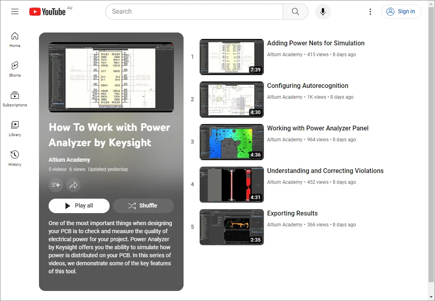Save playlist to library icon
The height and width of the screenshot is (301, 435).
pos(56,185)
